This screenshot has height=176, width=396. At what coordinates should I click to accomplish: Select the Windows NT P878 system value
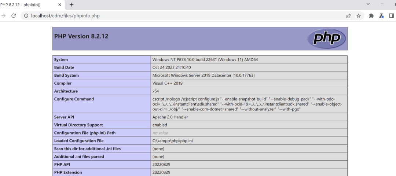(205, 60)
